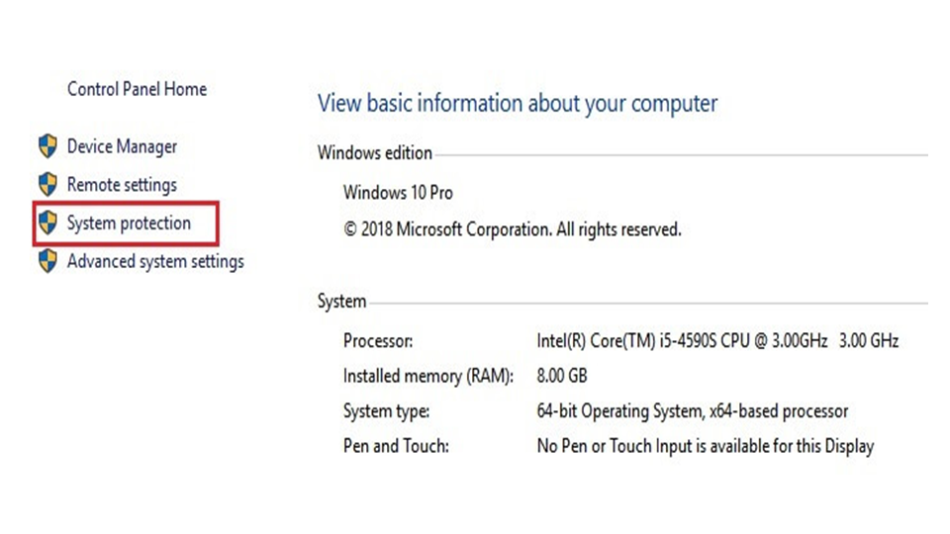Viewport: 950px width, 534px height.
Task: Open the Remote settings link
Action: click(122, 185)
